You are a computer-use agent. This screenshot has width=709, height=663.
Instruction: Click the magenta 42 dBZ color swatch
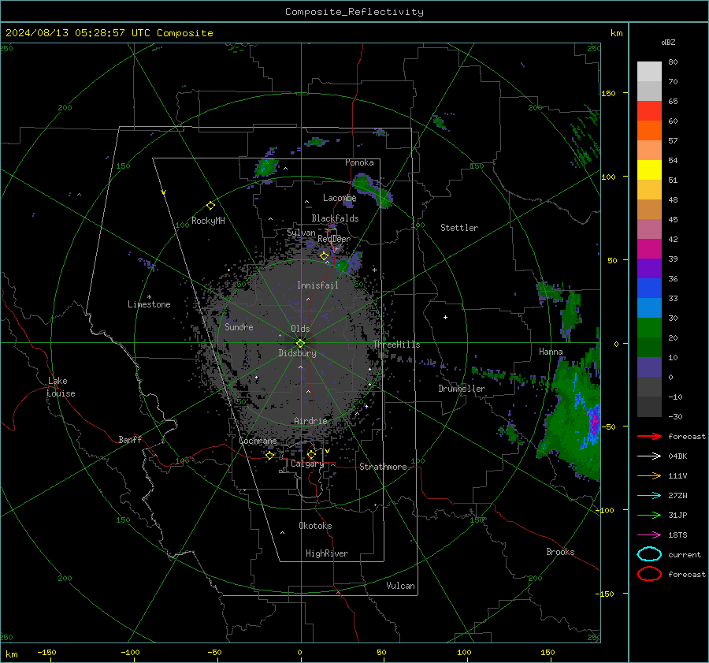tap(649, 248)
